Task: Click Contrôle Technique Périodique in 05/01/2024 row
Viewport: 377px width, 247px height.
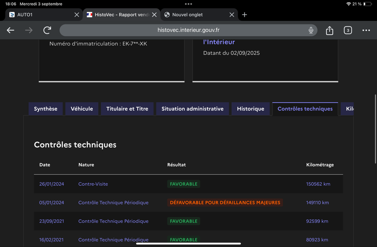Action: 113,202
